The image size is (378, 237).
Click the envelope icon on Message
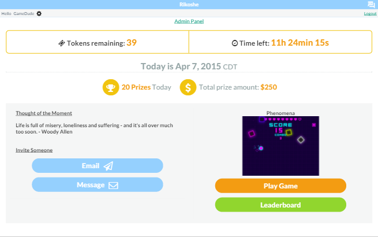pyautogui.click(x=113, y=186)
